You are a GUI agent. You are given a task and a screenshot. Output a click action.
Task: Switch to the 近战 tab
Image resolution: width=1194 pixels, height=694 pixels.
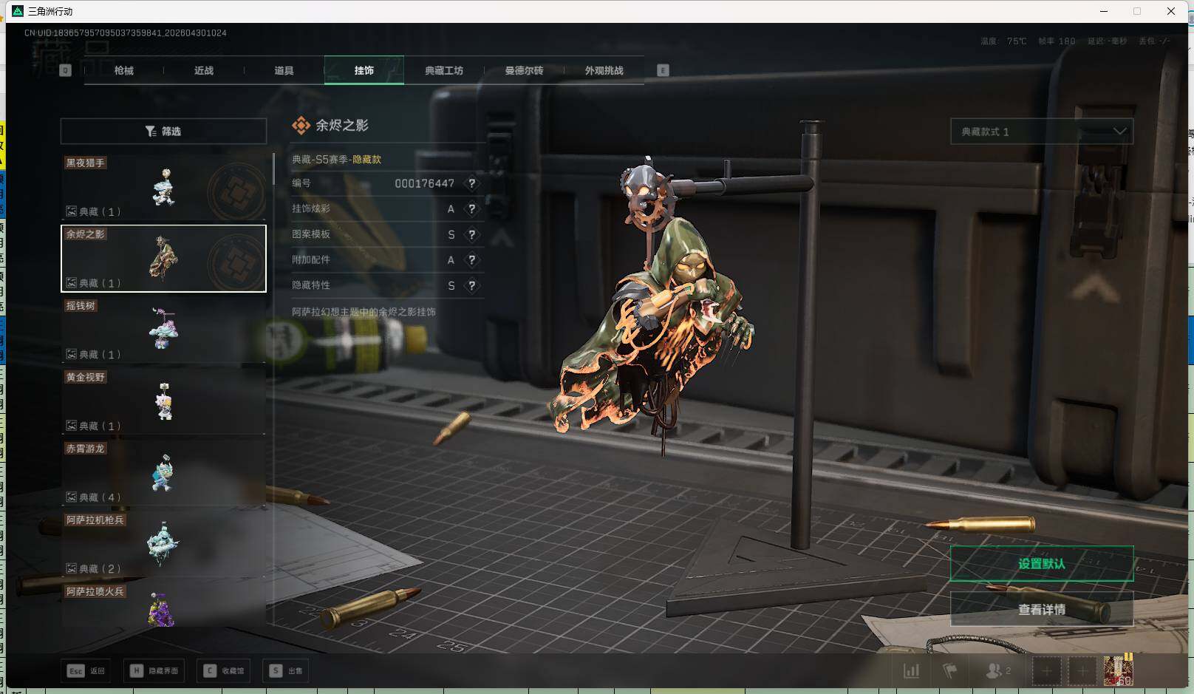click(x=204, y=70)
